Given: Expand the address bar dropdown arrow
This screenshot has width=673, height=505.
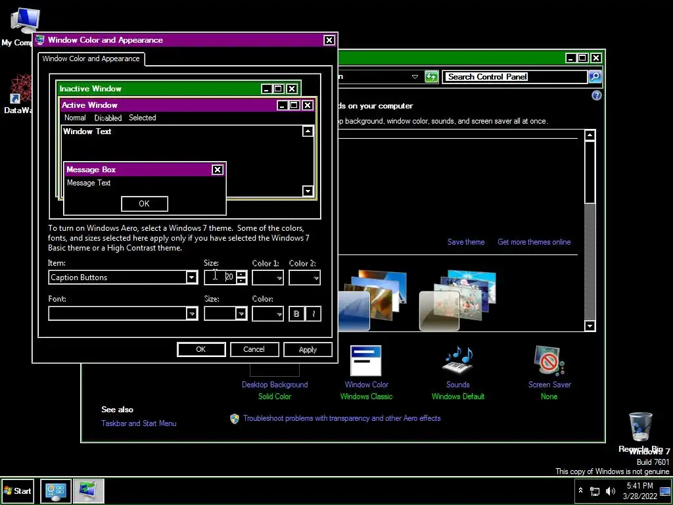Looking at the screenshot, I should coord(415,77).
